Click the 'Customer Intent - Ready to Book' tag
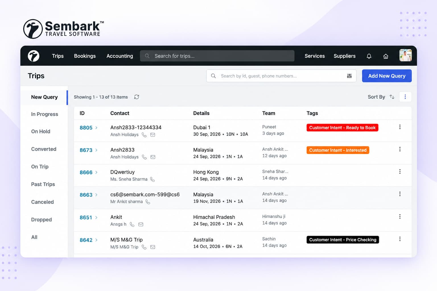The image size is (437, 291). [342, 128]
